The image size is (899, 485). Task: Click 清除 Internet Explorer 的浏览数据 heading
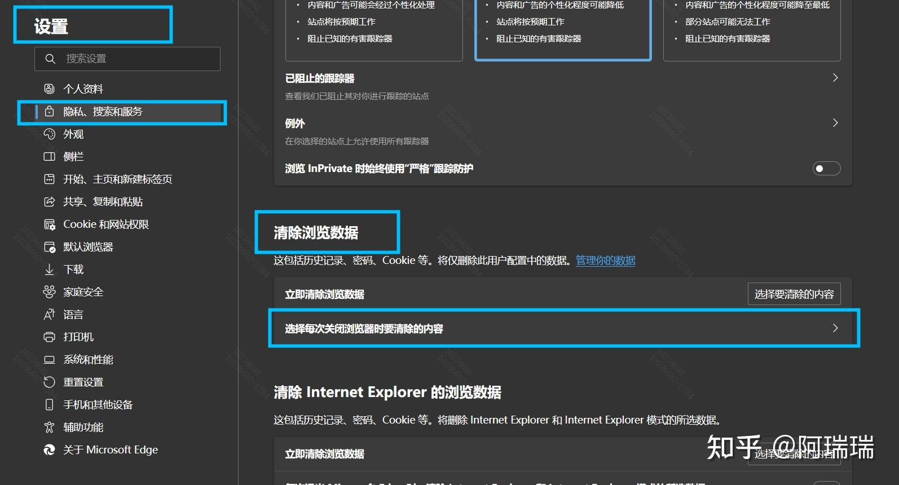[387, 392]
